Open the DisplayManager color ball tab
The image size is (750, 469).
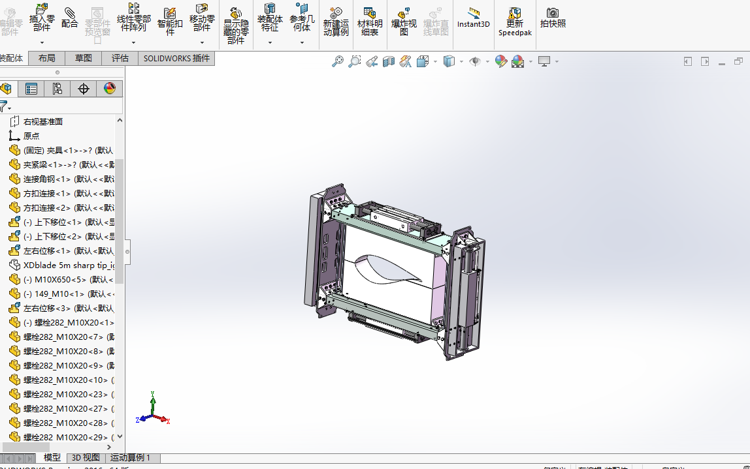[x=110, y=89]
